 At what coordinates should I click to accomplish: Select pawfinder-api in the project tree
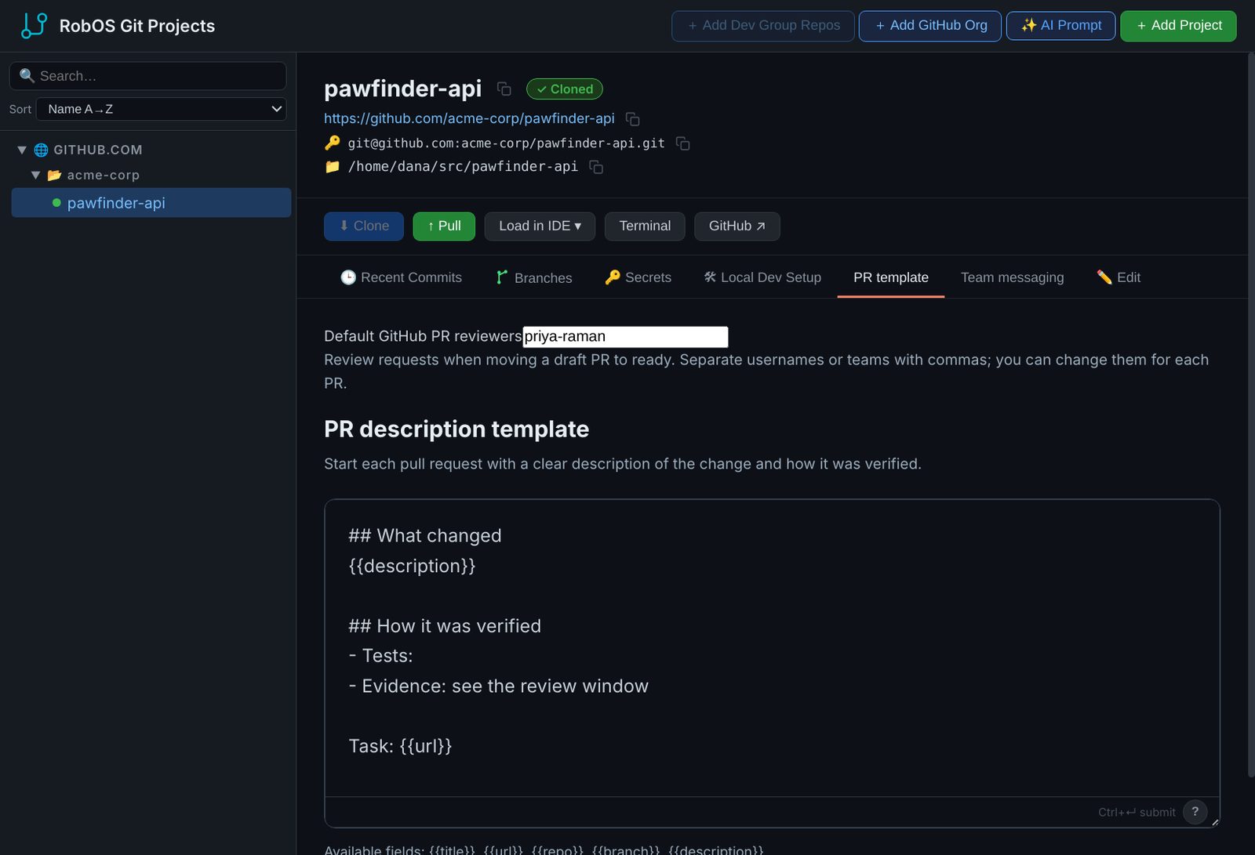[x=151, y=203]
